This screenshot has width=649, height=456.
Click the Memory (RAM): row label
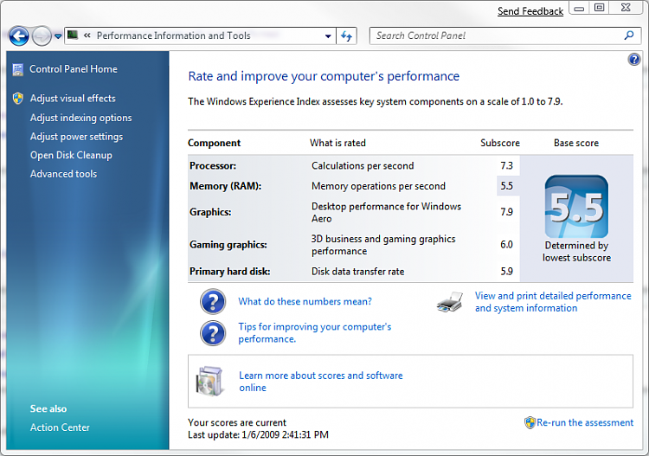pos(226,186)
